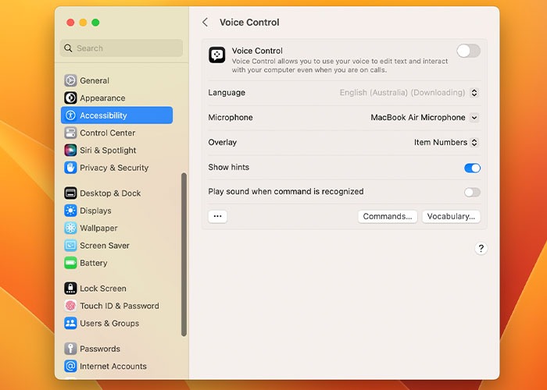Image resolution: width=547 pixels, height=390 pixels.
Task: Click the Siri & Spotlight icon
Action: coord(70,150)
